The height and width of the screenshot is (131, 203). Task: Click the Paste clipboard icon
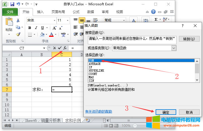coord(9,22)
